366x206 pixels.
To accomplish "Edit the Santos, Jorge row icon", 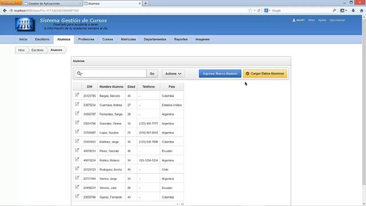I will [77, 178].
